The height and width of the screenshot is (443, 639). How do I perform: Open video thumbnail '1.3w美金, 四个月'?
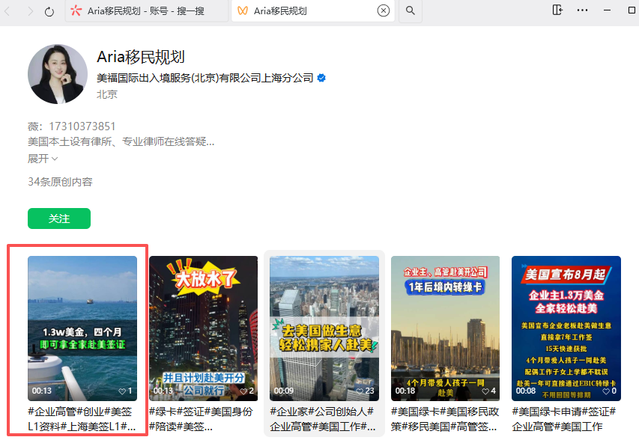coord(82,329)
